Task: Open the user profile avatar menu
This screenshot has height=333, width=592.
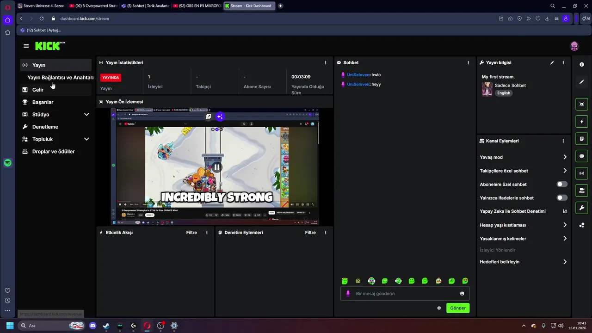Action: point(574,46)
